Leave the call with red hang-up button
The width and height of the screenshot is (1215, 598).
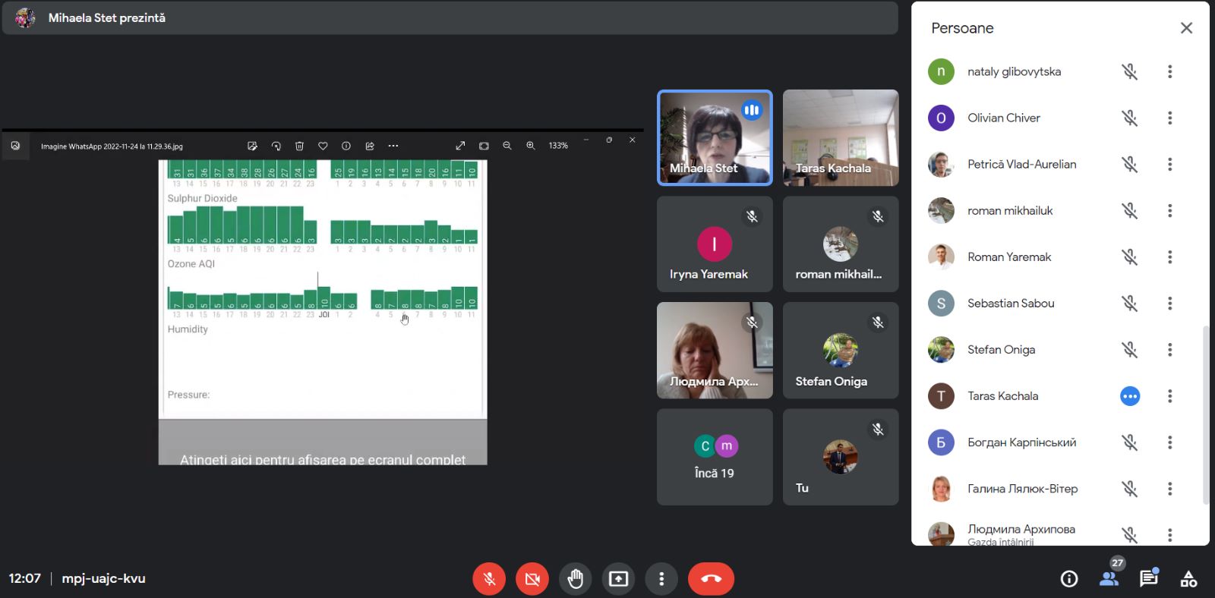pyautogui.click(x=711, y=579)
